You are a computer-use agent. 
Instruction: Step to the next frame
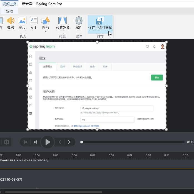[x=69, y=142]
